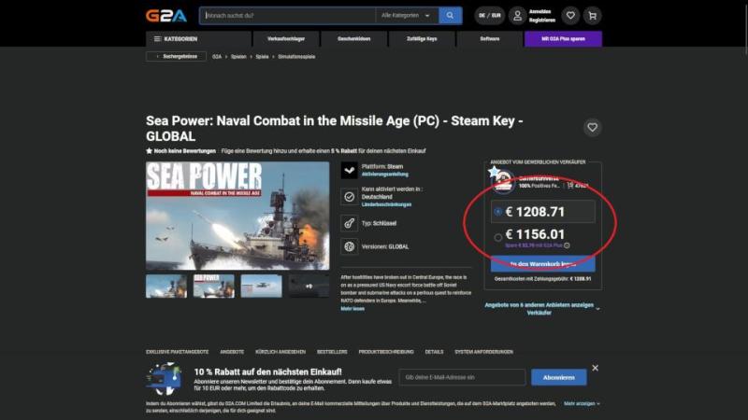Jump to the Produktbeschreibung section tab
Screen dimensions: 748x420
386,352
